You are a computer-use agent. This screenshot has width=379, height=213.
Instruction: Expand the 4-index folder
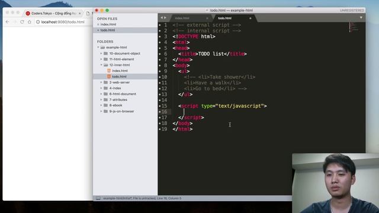(101, 88)
